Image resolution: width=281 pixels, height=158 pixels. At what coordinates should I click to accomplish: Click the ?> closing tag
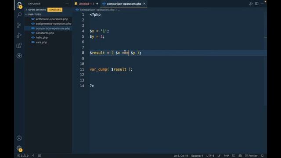pyautogui.click(x=92, y=86)
